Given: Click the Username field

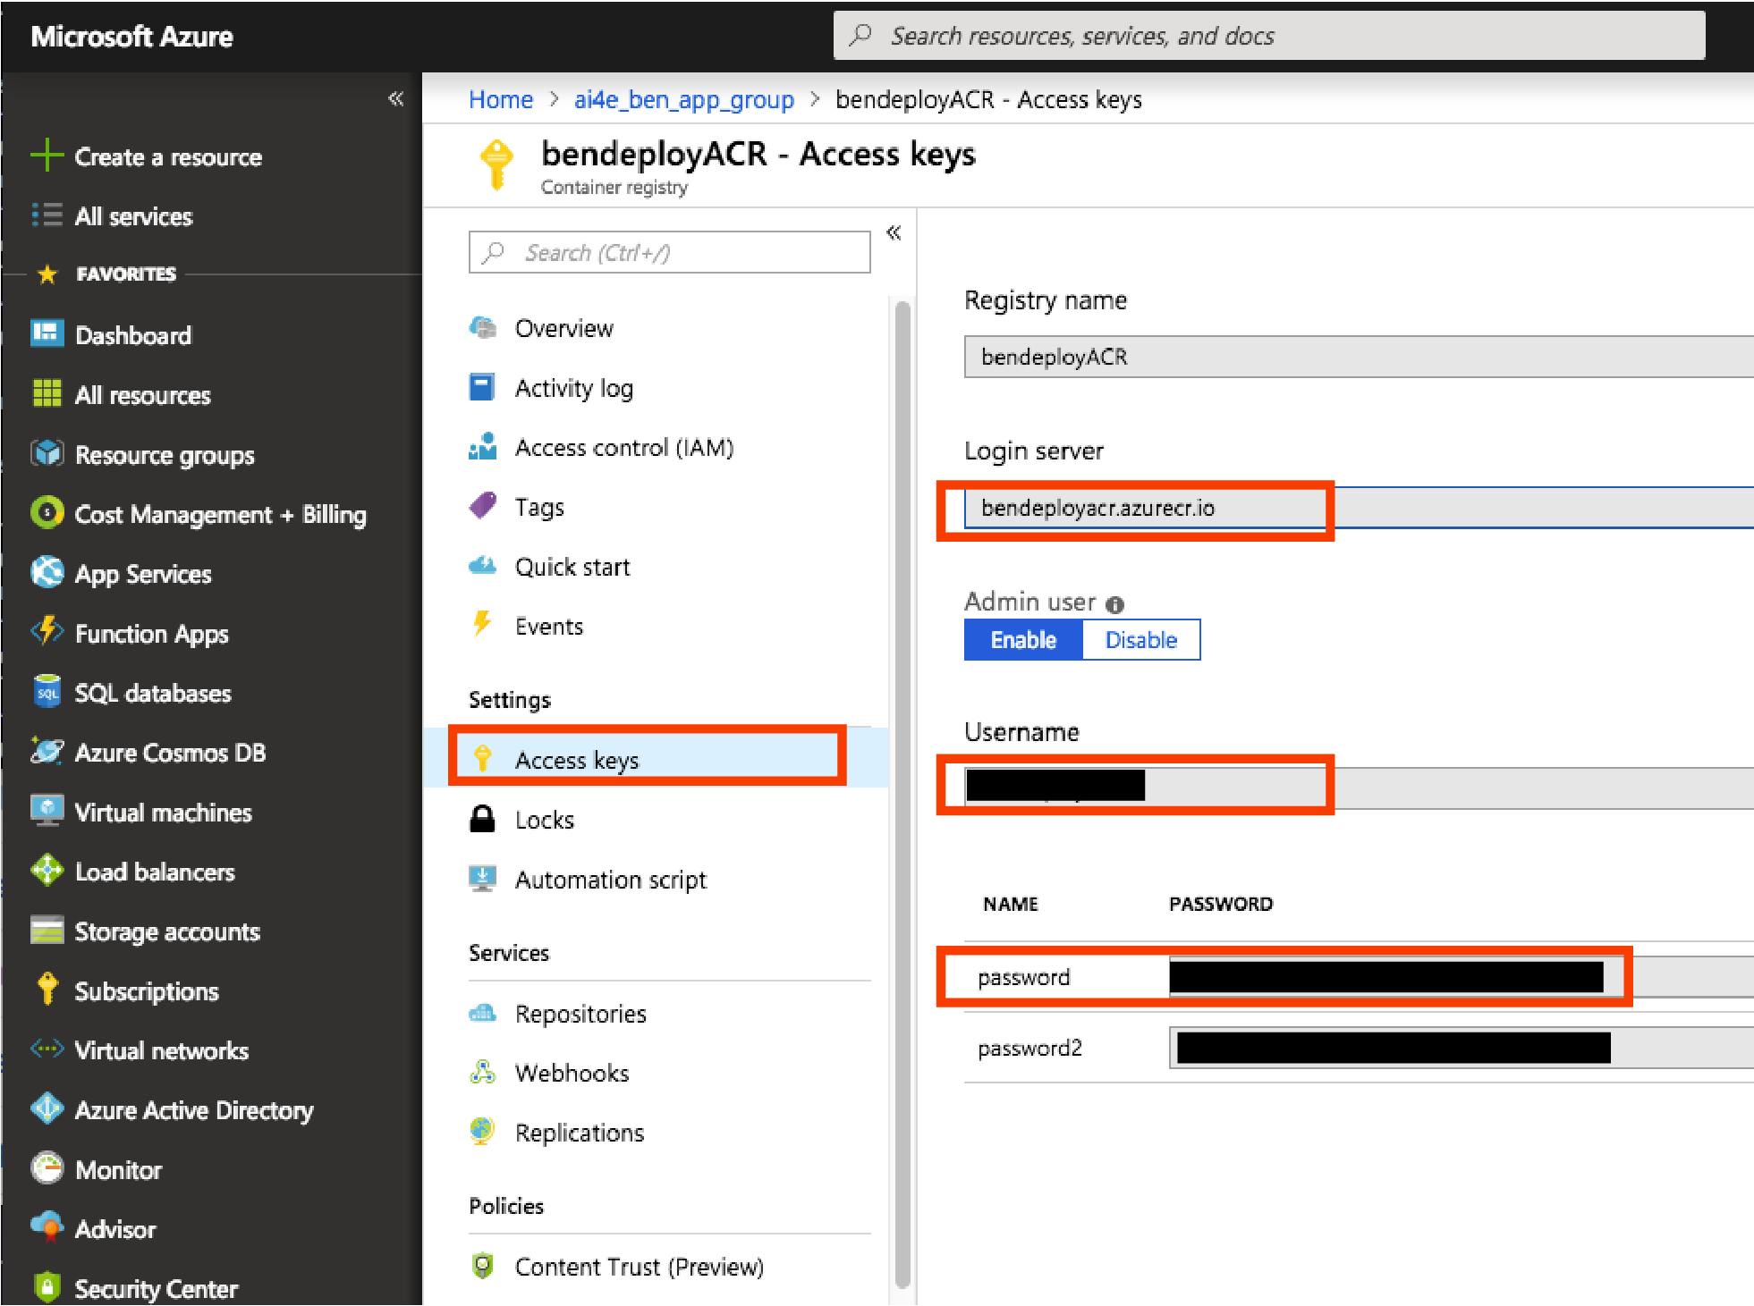Looking at the screenshot, I should (1359, 788).
